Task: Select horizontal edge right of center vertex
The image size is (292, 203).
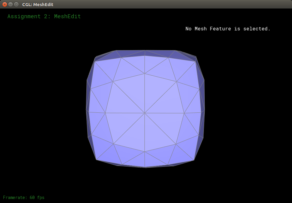Action: [164, 113]
